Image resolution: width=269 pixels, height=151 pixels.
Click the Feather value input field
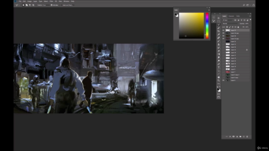pyautogui.click(x=46, y=5)
